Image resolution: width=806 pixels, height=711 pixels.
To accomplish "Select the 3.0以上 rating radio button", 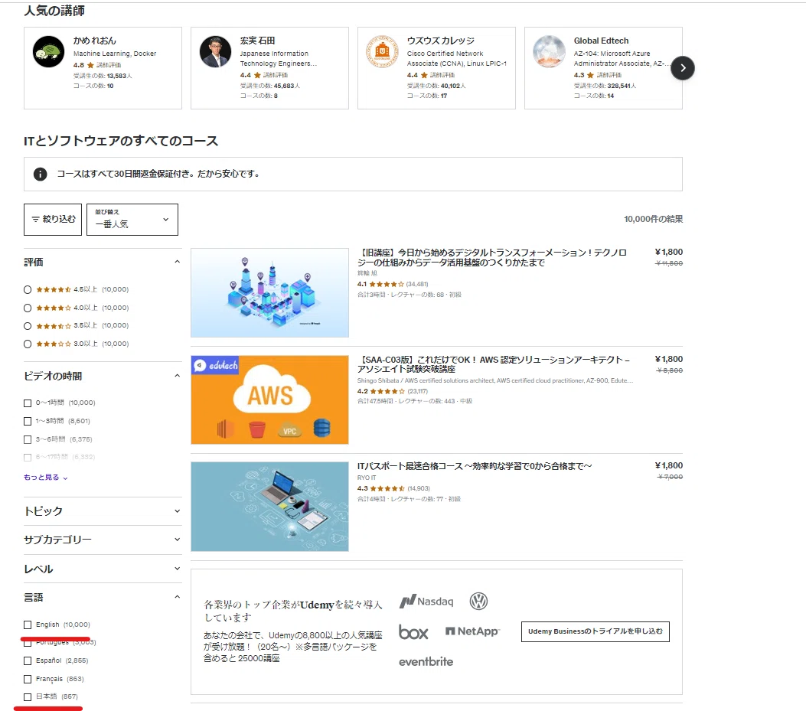I will click(28, 344).
